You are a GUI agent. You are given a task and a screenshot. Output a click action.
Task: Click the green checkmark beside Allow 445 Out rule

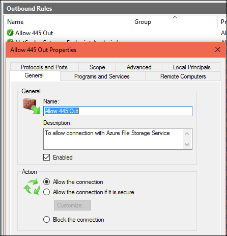pyautogui.click(x=10, y=33)
